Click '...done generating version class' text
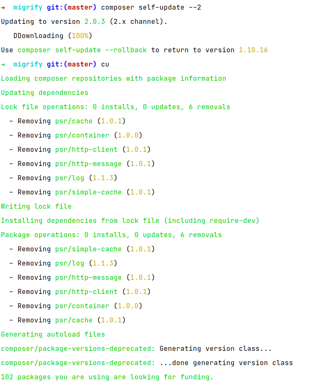Viewport: 319px width, 391px height. pyautogui.click(x=226, y=363)
